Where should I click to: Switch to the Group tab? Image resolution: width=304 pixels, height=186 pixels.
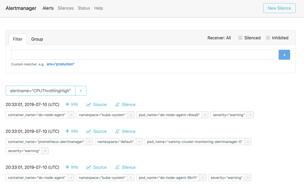tap(37, 39)
